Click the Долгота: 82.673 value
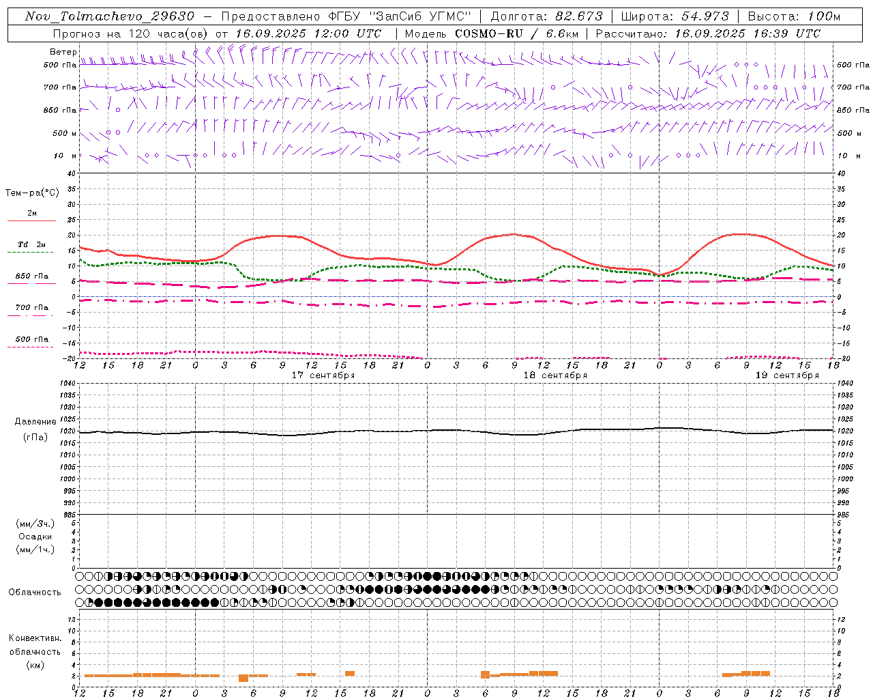 pos(547,16)
